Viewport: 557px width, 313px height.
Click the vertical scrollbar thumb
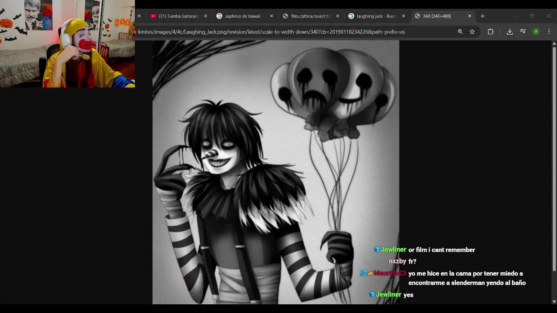(554, 159)
